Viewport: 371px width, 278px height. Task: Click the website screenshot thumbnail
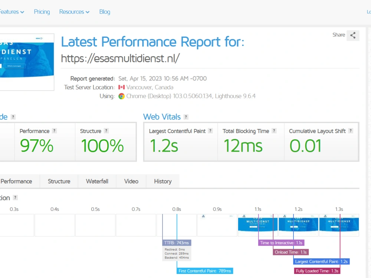pos(27,62)
